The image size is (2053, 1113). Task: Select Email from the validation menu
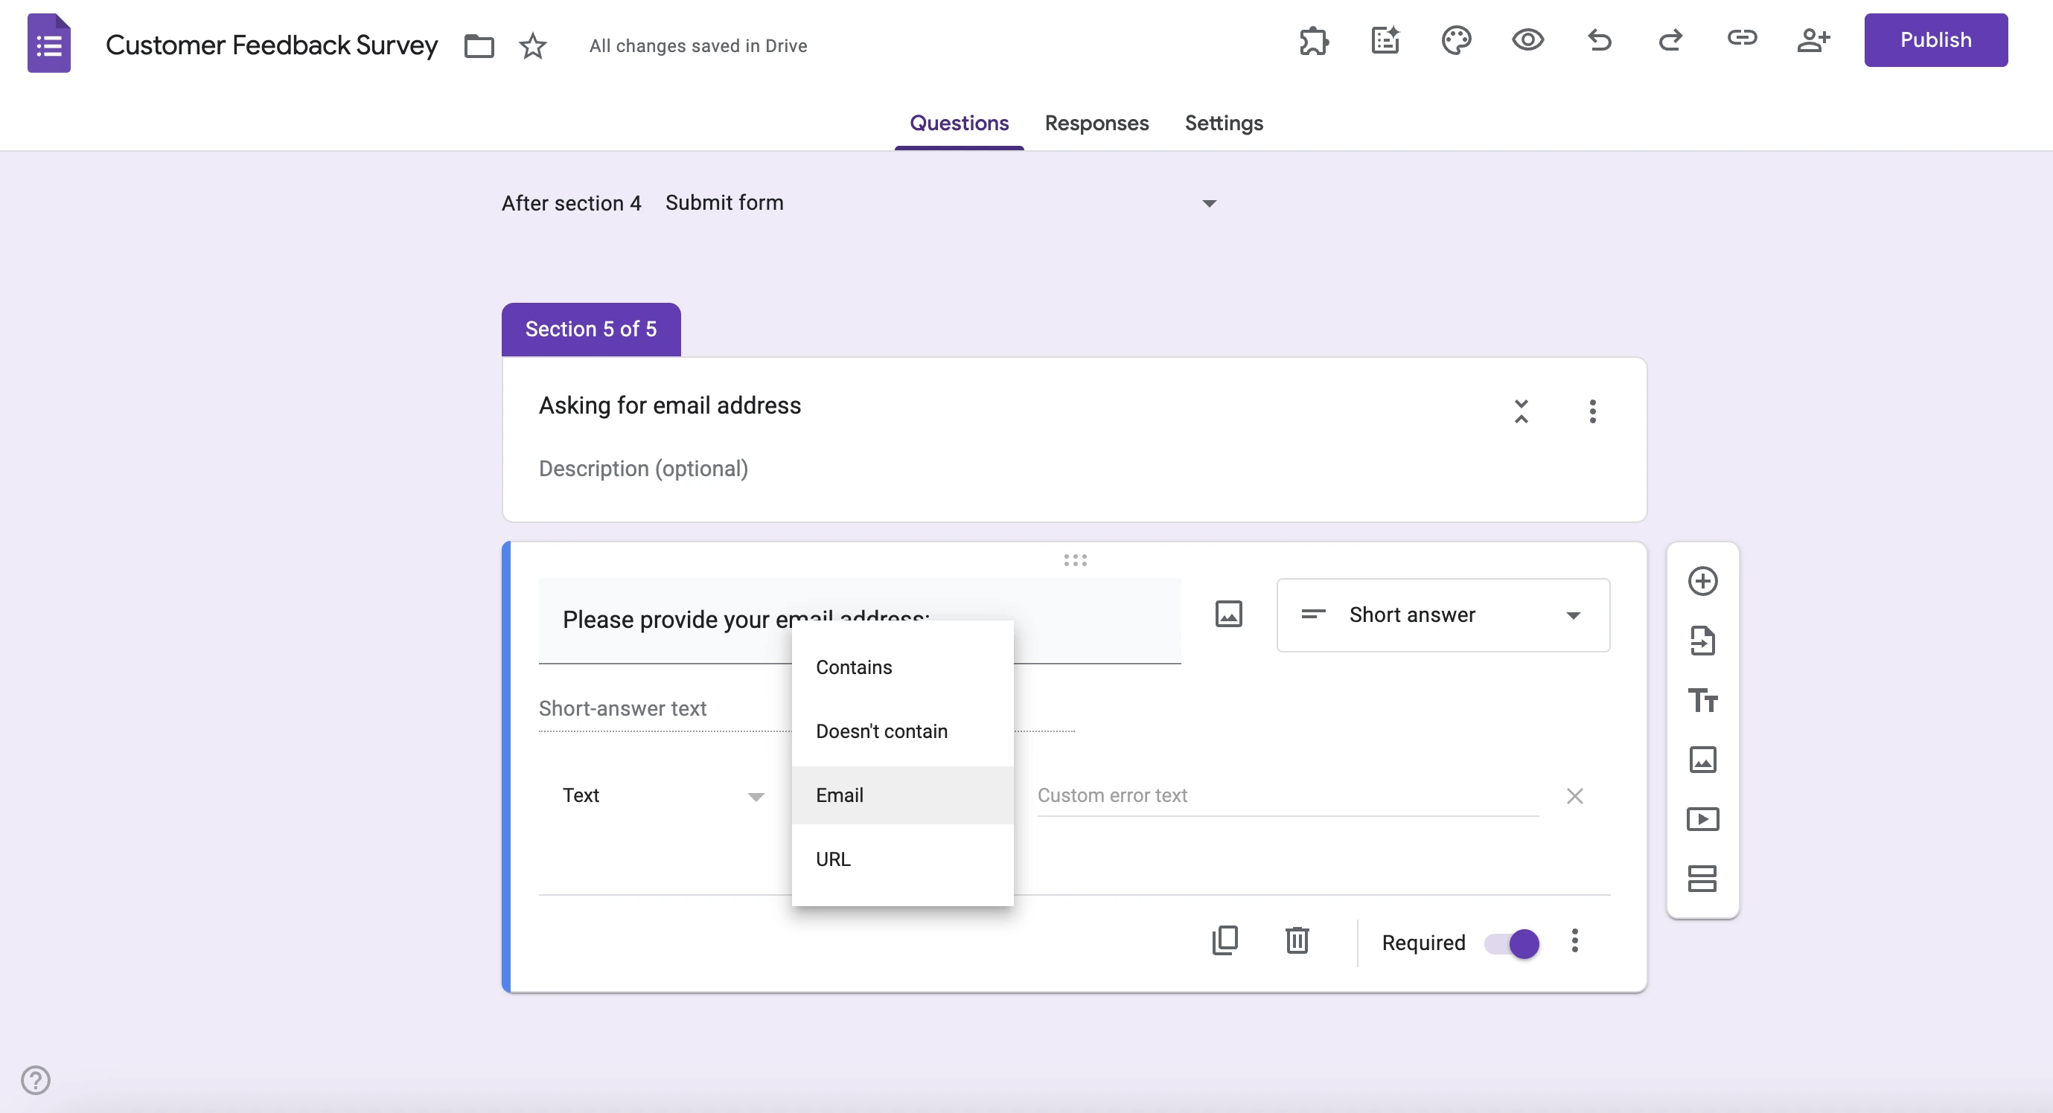click(x=839, y=795)
